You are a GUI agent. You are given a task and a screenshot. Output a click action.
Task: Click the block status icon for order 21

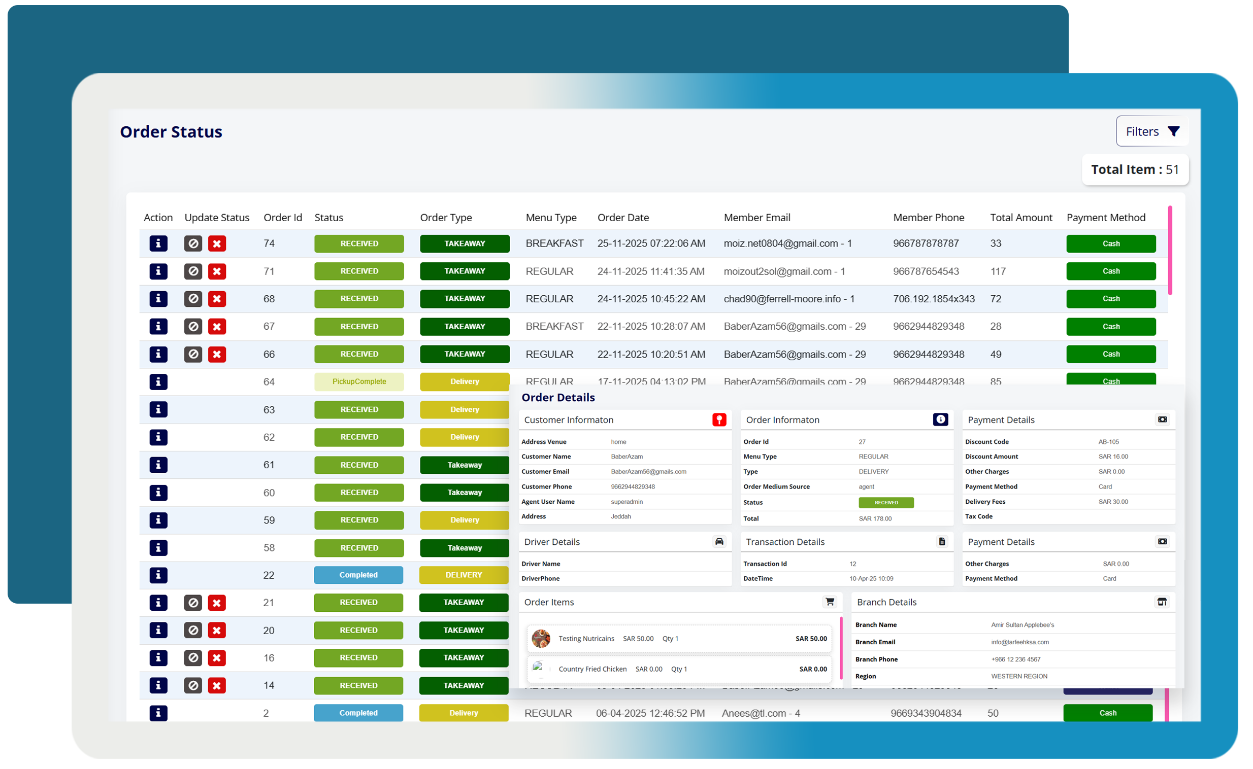pyautogui.click(x=193, y=603)
